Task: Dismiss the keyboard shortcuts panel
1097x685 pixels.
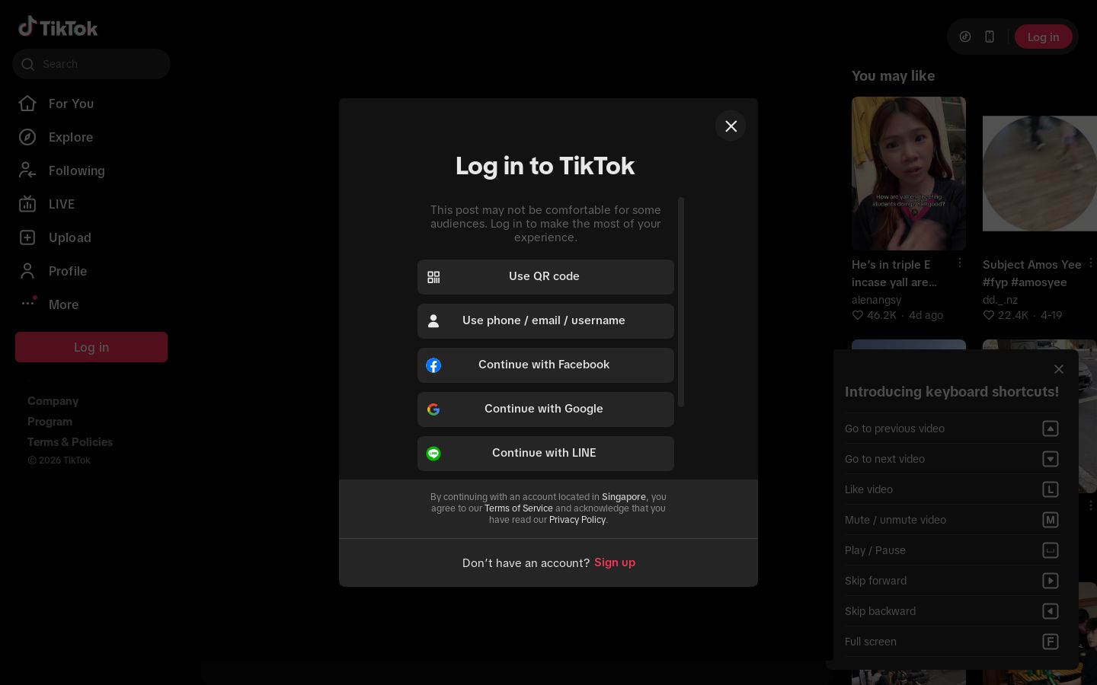Action: (x=1059, y=369)
